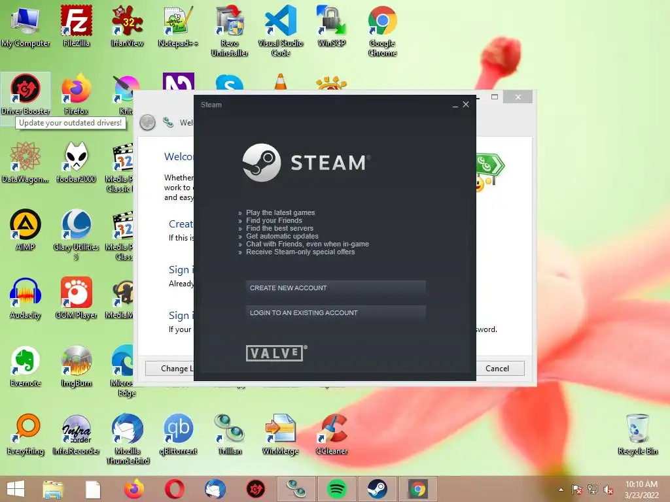The height and width of the screenshot is (502, 670).
Task: Click CREATE NEW ACCOUNT in Steam
Action: pyautogui.click(x=336, y=288)
